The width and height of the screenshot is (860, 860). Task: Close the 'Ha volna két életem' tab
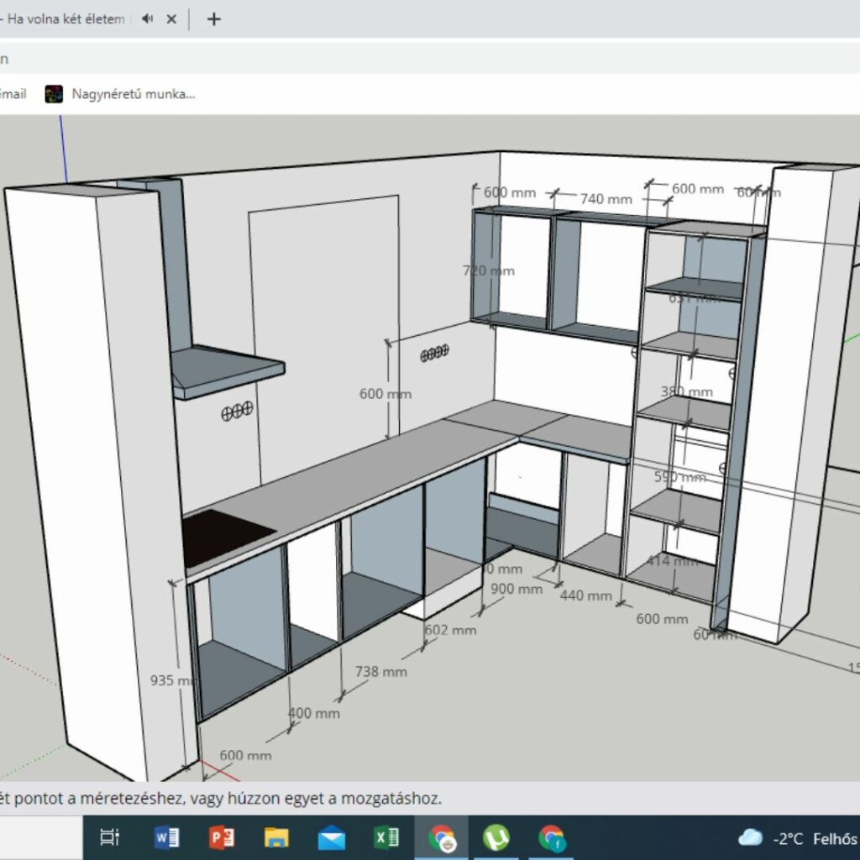click(171, 19)
